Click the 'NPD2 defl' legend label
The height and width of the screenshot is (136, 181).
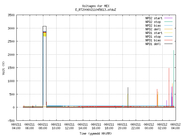[153, 29]
